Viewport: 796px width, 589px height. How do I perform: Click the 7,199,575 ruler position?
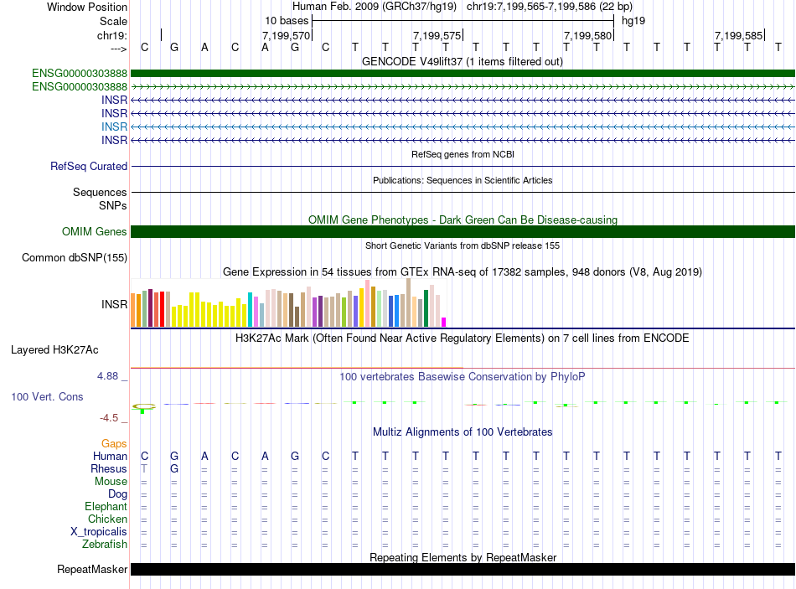[x=437, y=36]
